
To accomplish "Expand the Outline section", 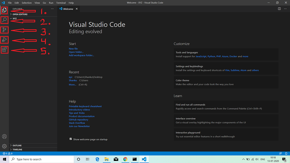I will coord(17,145).
